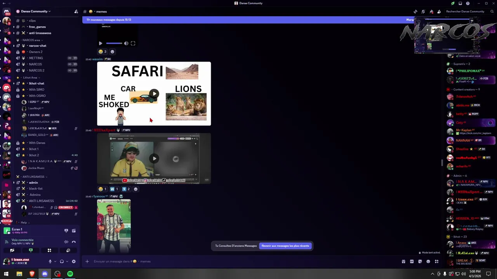Open Brave browser from taskbar
497x279 pixels.
tap(32, 274)
